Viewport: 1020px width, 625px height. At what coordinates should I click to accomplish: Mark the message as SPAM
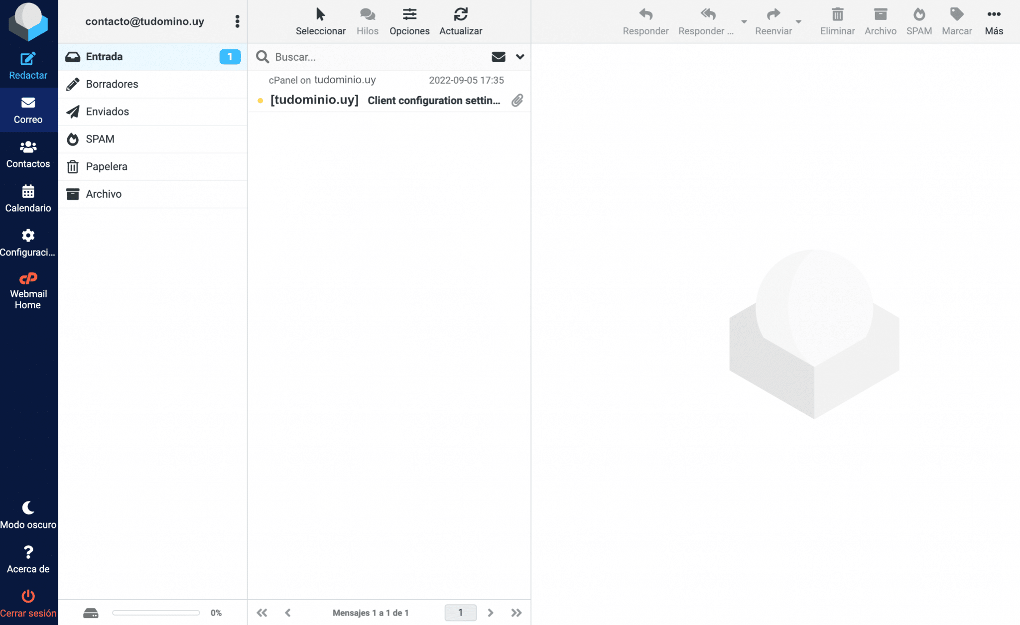point(919,14)
